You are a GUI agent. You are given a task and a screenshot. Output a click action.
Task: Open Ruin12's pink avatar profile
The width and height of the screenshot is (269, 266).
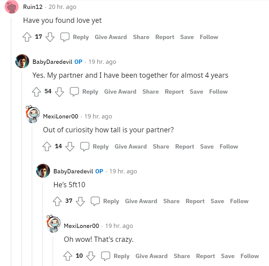point(12,7)
